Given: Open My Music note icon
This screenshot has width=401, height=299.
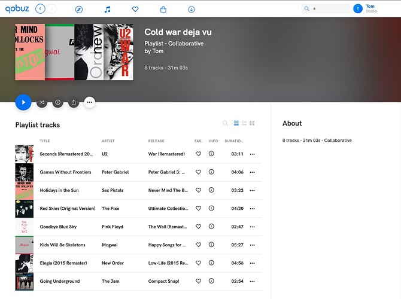Looking at the screenshot, I should [107, 10].
